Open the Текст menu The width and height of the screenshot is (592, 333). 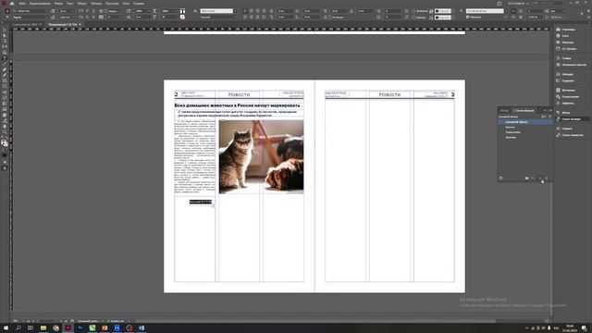(70, 3)
